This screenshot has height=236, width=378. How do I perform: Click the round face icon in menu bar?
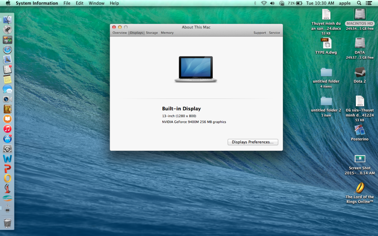[x=282, y=3]
